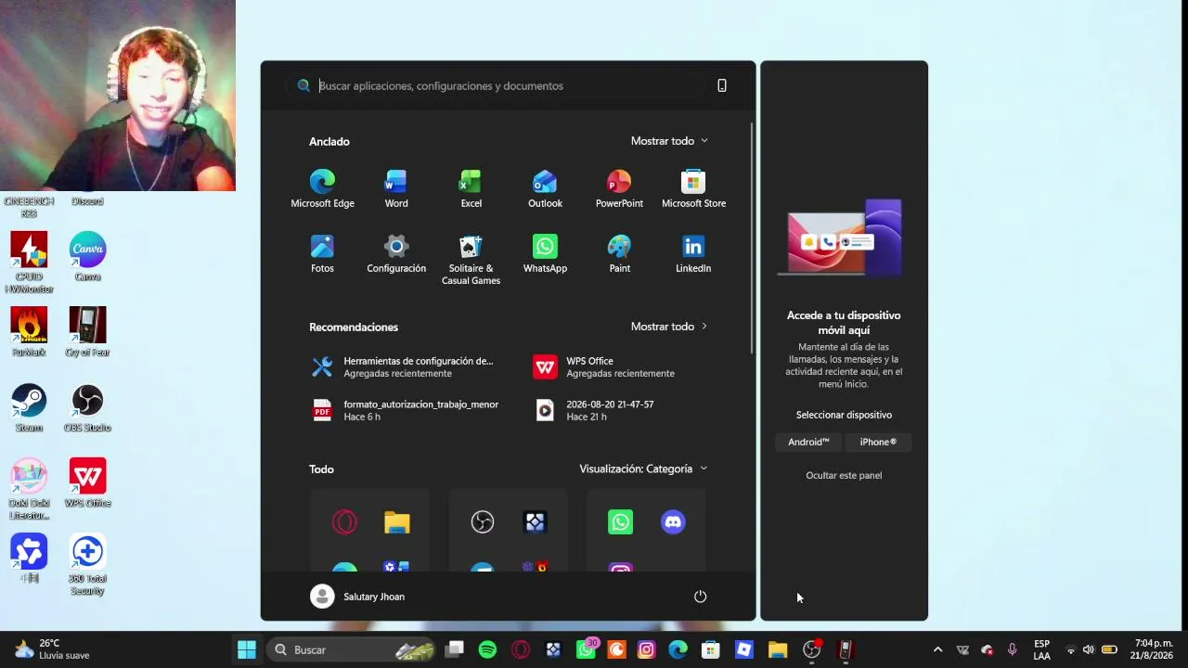Open the weather widget showing 26°C
The height and width of the screenshot is (668, 1188).
52,649
